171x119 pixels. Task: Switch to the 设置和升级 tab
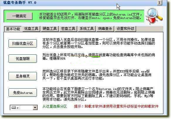[x=125, y=29]
